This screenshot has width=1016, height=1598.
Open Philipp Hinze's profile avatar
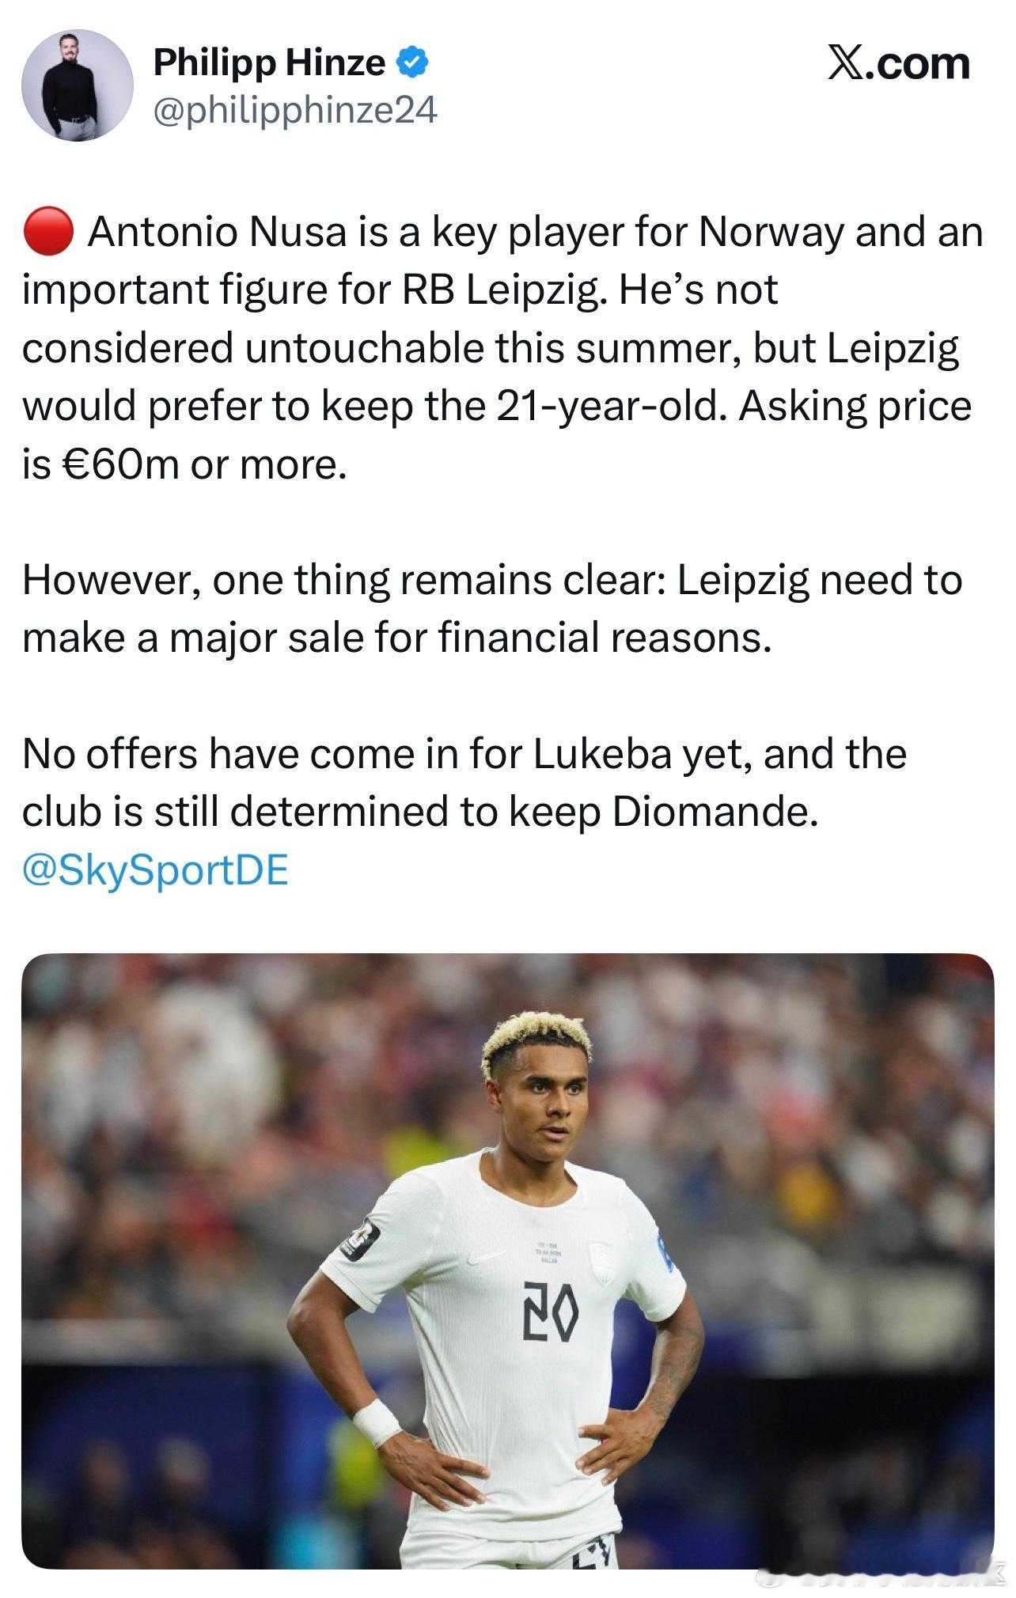78,85
